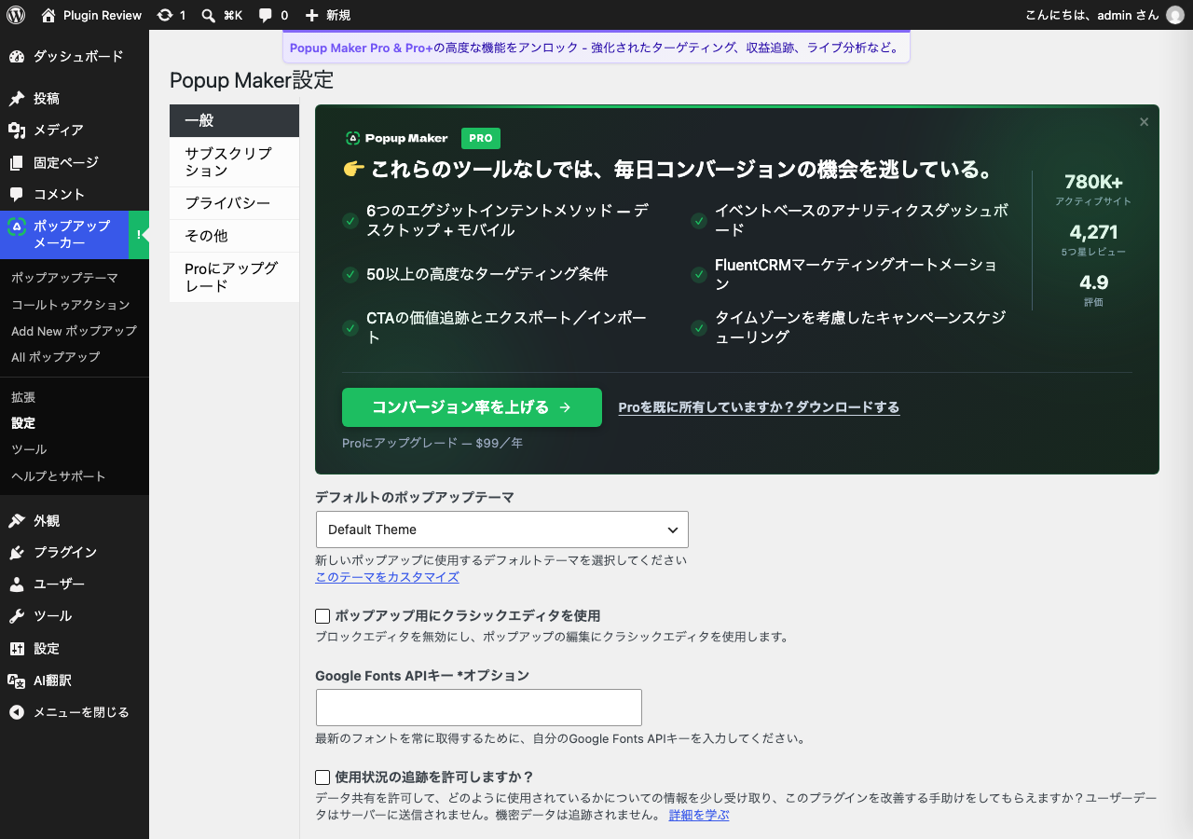This screenshot has width=1193, height=839.
Task: Switch to the プライバシー tab
Action: [x=234, y=203]
